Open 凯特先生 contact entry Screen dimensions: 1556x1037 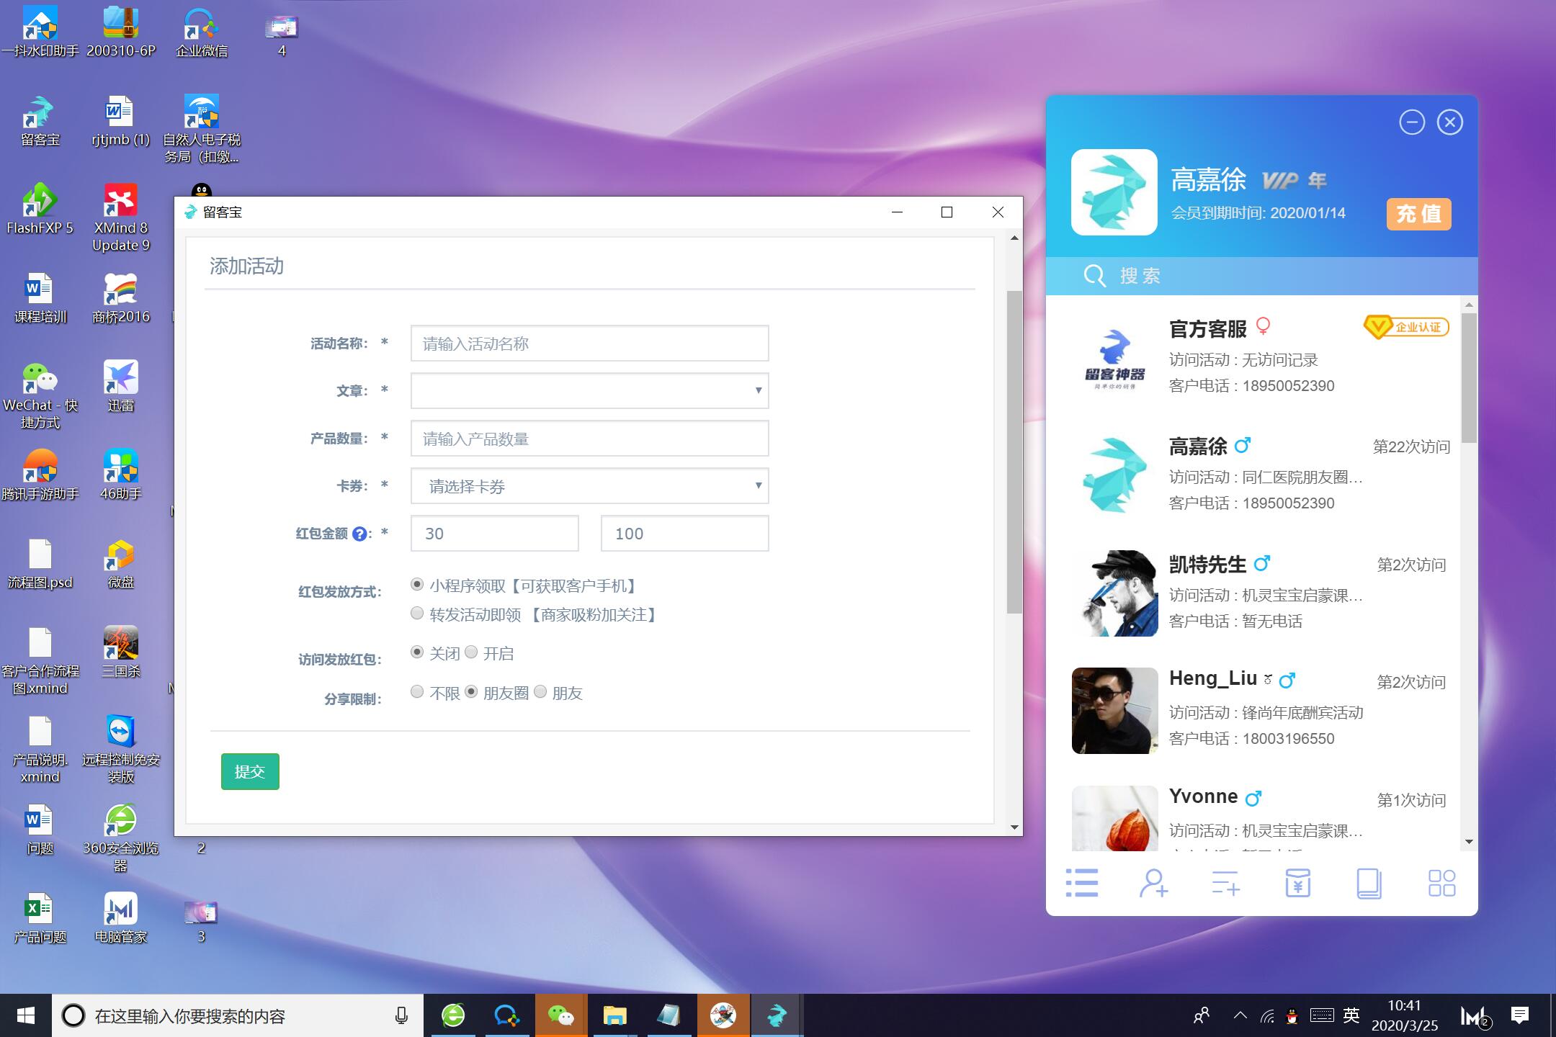point(1253,592)
